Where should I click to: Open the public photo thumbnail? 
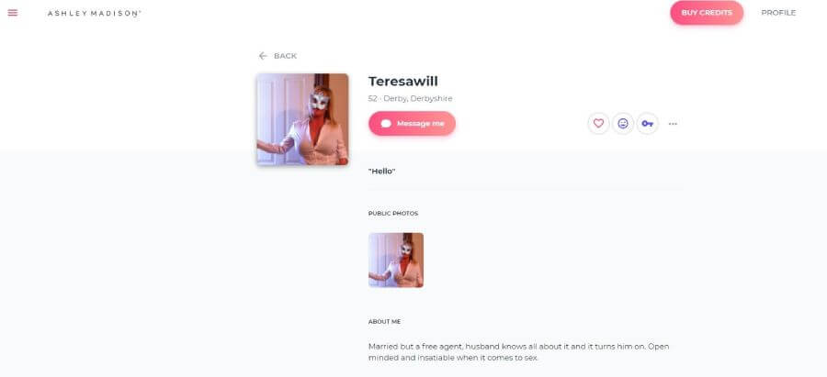395,261
